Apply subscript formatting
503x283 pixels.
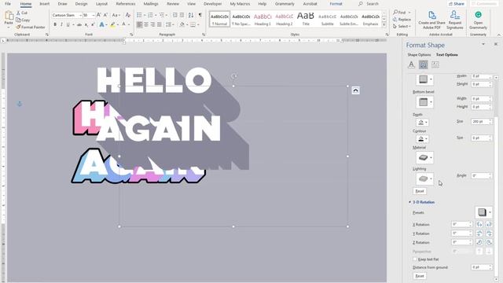click(x=86, y=24)
